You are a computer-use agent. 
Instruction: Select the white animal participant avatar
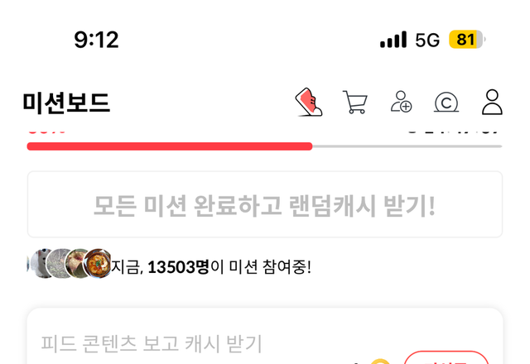[x=41, y=264]
